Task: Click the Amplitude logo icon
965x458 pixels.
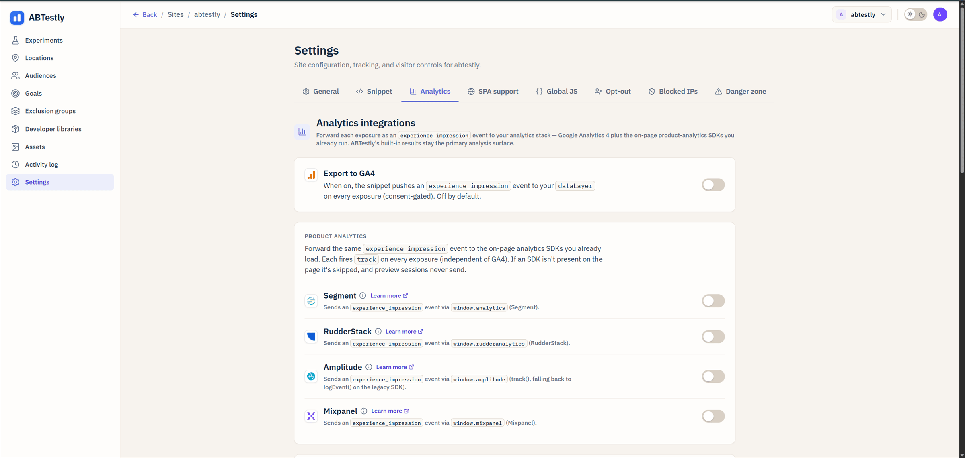Action: pos(311,376)
